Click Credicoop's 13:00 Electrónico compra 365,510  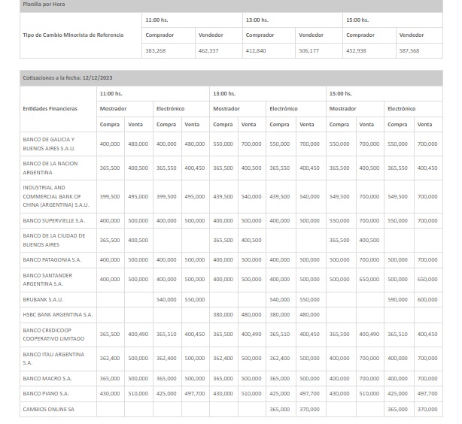[280, 335]
